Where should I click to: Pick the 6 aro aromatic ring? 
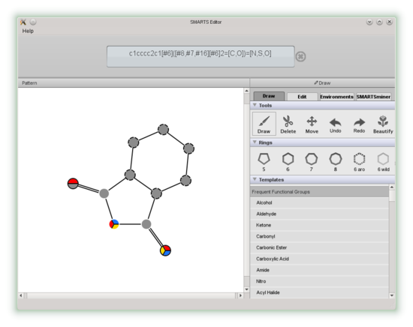[x=359, y=161]
